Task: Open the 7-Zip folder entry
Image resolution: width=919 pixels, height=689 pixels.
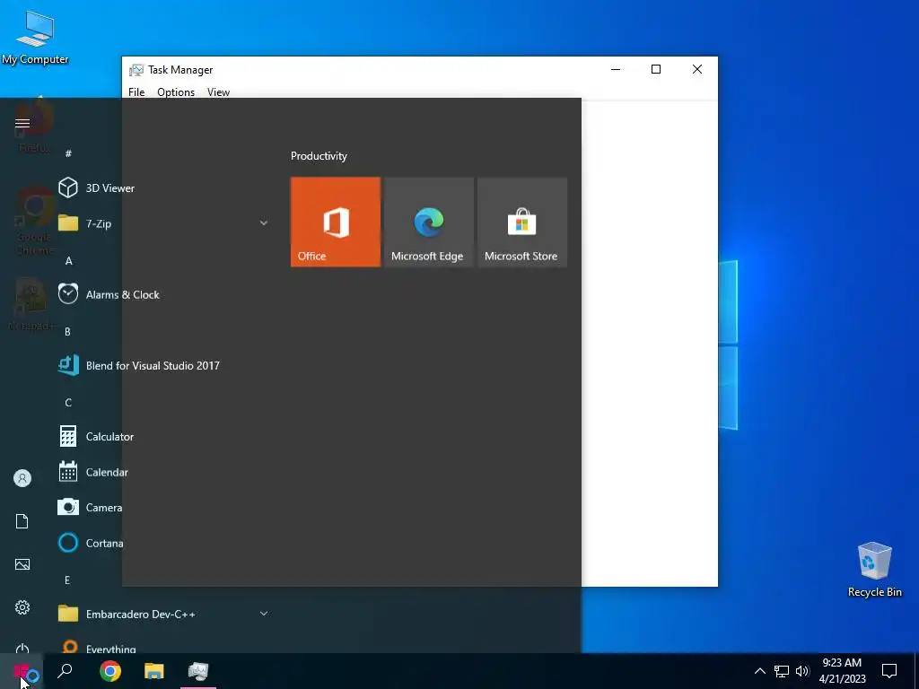Action: click(164, 223)
